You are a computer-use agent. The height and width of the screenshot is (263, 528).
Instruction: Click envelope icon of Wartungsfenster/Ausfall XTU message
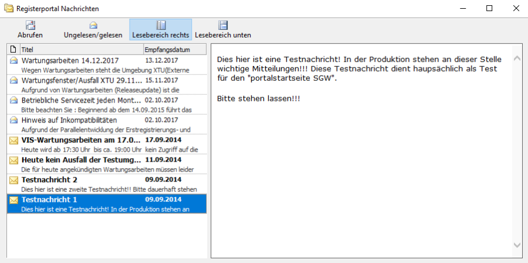click(x=13, y=80)
